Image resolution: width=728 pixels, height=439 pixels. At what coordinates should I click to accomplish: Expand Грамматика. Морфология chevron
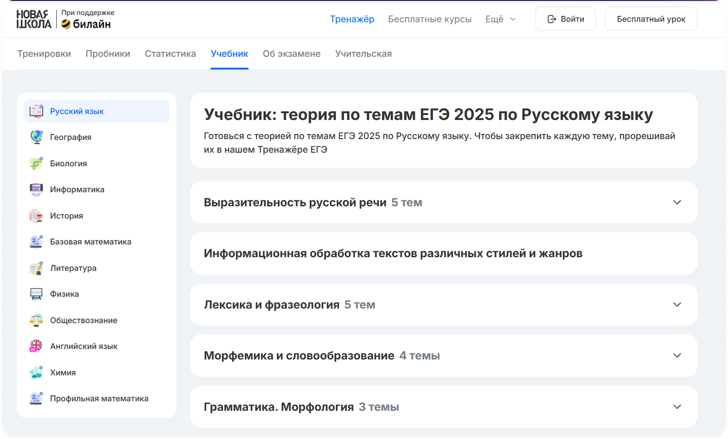[x=677, y=407]
